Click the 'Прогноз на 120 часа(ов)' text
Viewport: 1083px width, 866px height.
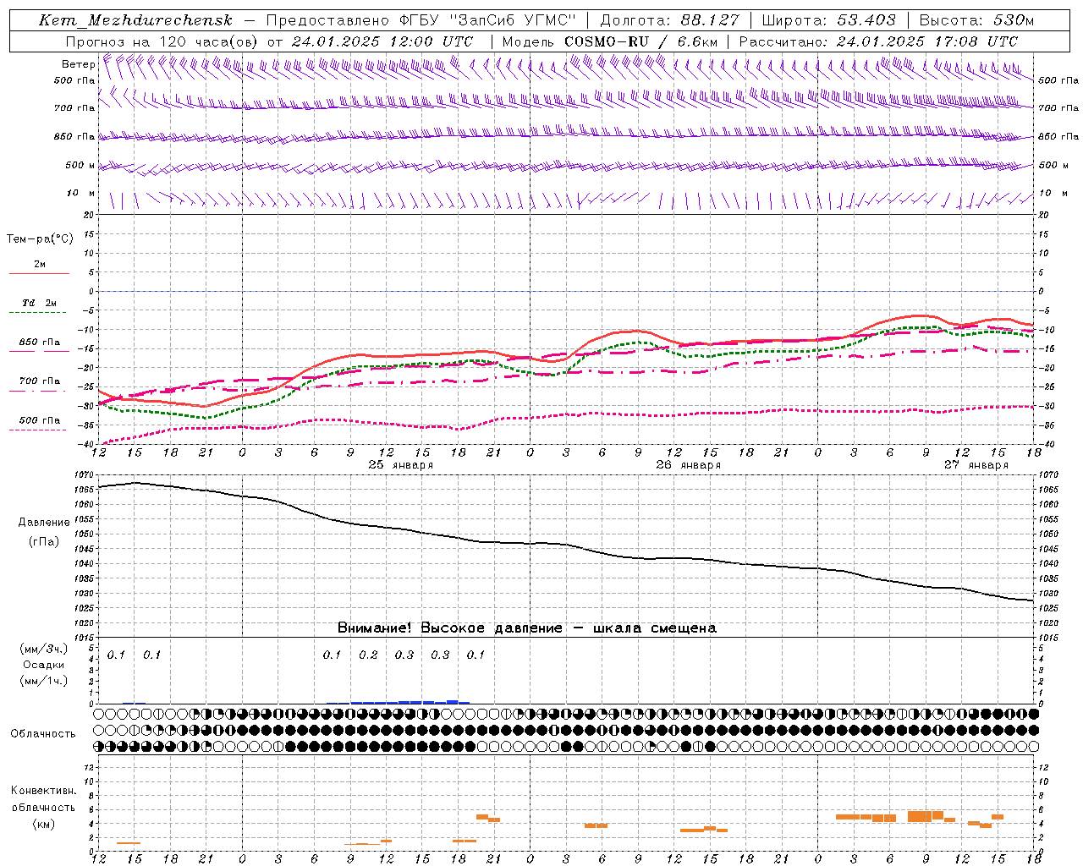[x=163, y=41]
